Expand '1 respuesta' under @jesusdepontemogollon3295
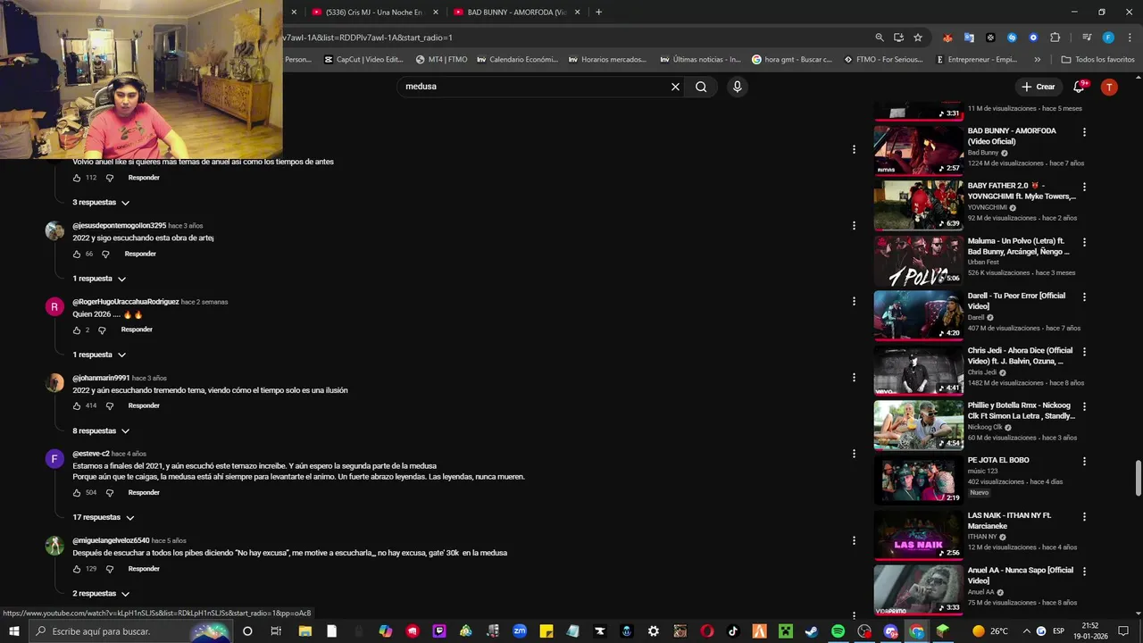 [99, 279]
